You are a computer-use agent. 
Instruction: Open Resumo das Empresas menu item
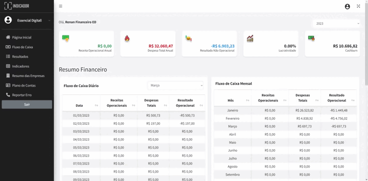tap(28, 76)
